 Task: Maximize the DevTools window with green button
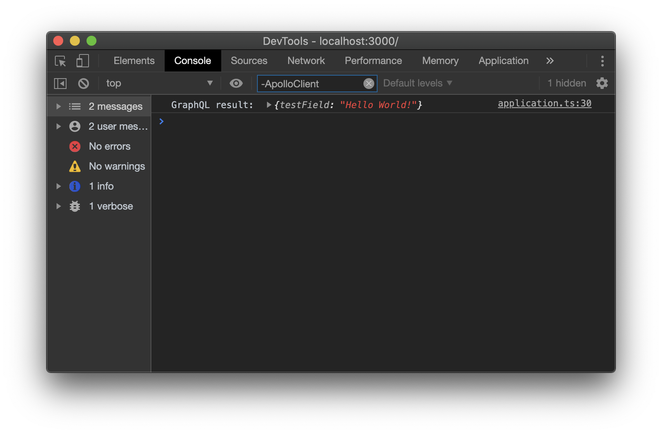91,41
